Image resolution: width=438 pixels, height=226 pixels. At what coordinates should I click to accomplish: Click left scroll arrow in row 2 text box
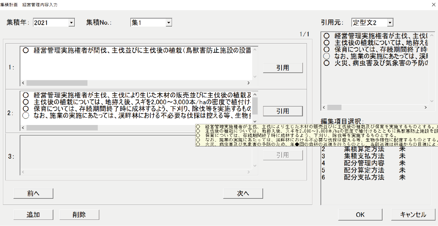[x=23, y=128]
